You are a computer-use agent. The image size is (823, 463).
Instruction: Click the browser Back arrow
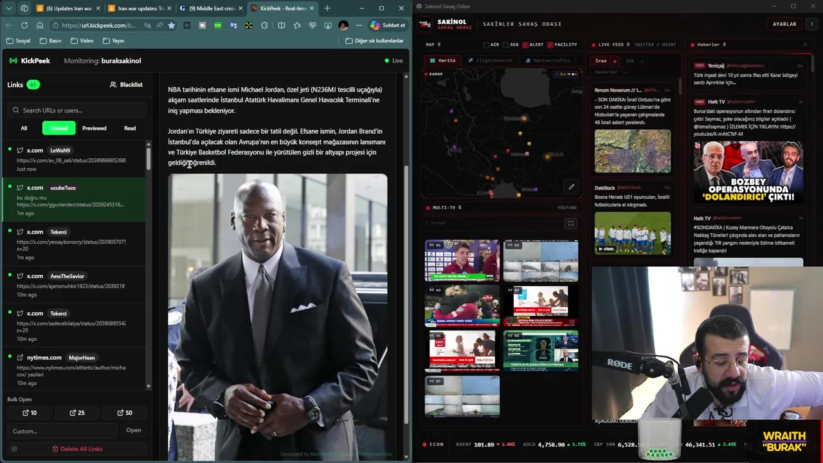pos(9,25)
